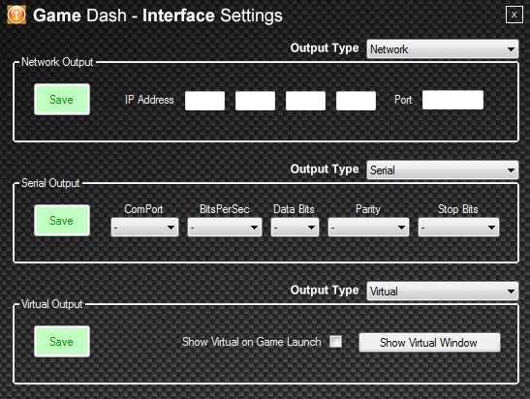Click the first IP Address octet field
Screen dimensions: 530x399
pyautogui.click(x=204, y=101)
